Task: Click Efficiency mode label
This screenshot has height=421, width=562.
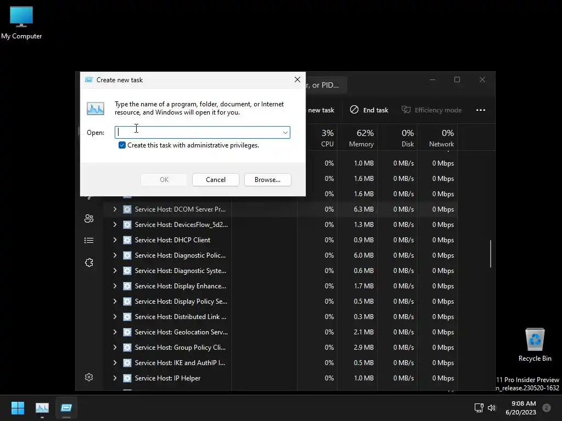Action: coord(438,110)
